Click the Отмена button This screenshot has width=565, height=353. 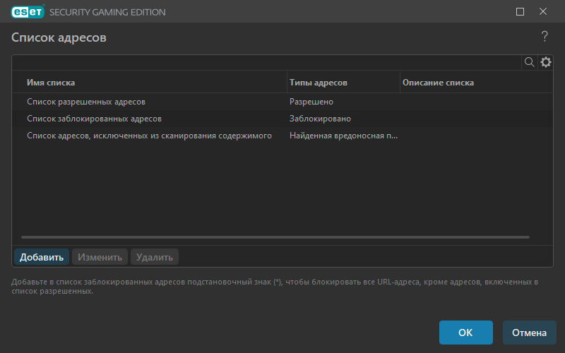pos(529,332)
